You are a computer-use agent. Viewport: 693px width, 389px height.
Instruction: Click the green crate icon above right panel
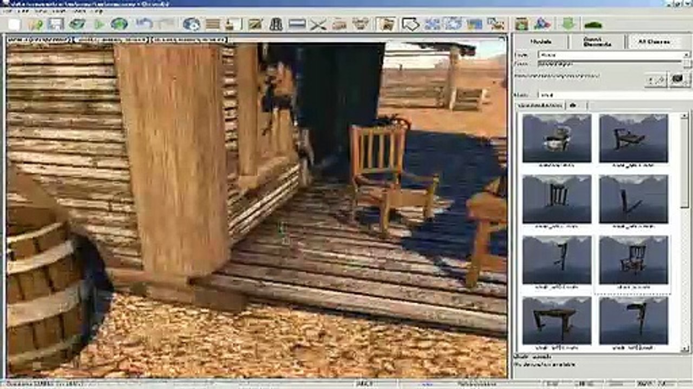click(x=521, y=24)
